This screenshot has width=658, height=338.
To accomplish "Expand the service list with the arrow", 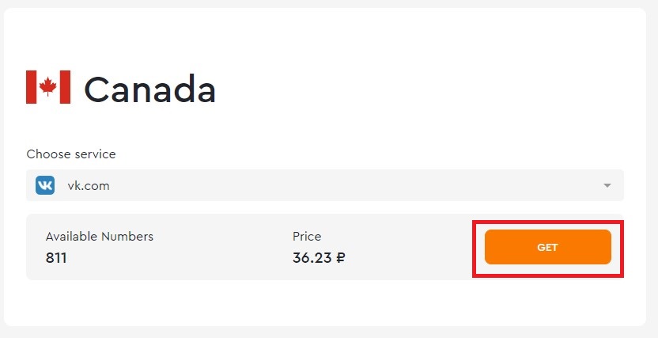I will point(607,185).
